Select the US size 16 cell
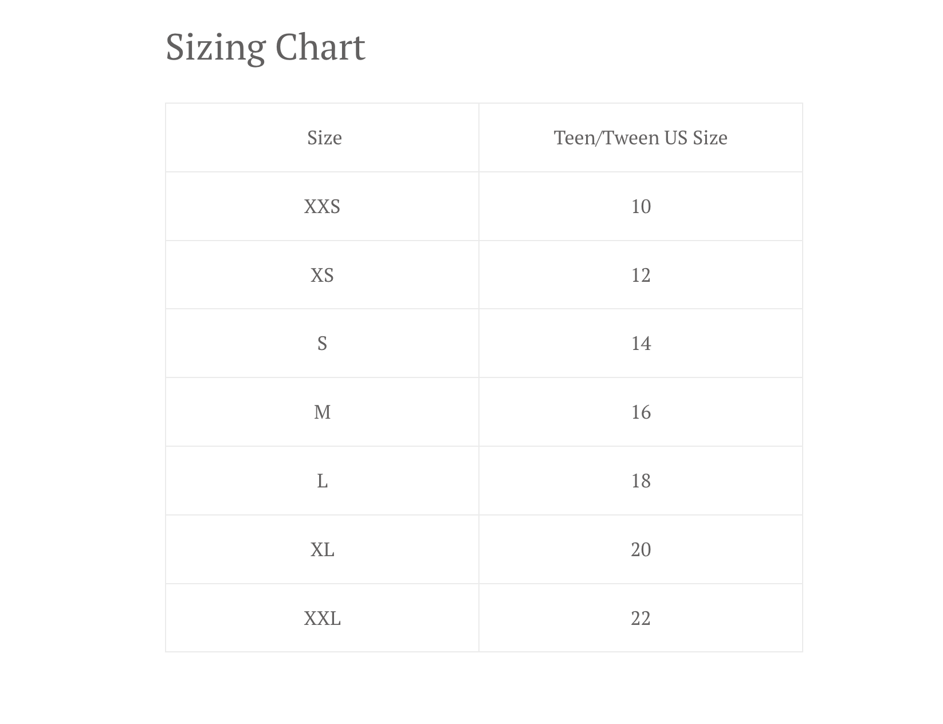Viewport: 943px width, 724px height. (641, 412)
